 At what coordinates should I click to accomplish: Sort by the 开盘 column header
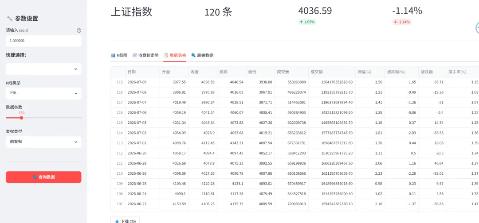(174, 72)
